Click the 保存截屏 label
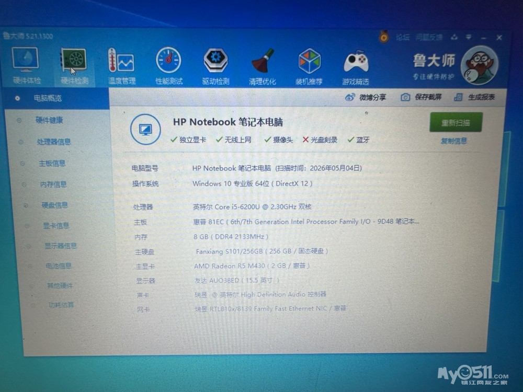The image size is (523, 392). click(x=428, y=97)
